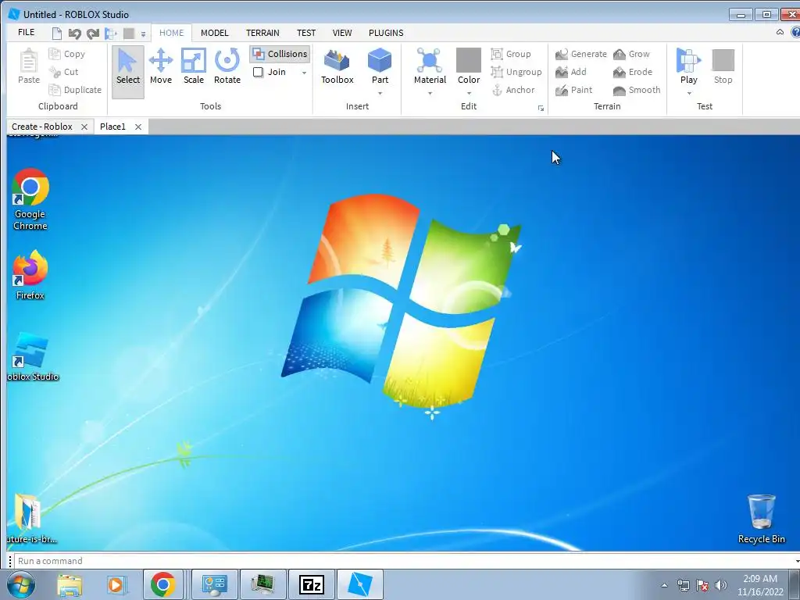
Task: Switch to the MODEL ribbon tab
Action: point(214,33)
